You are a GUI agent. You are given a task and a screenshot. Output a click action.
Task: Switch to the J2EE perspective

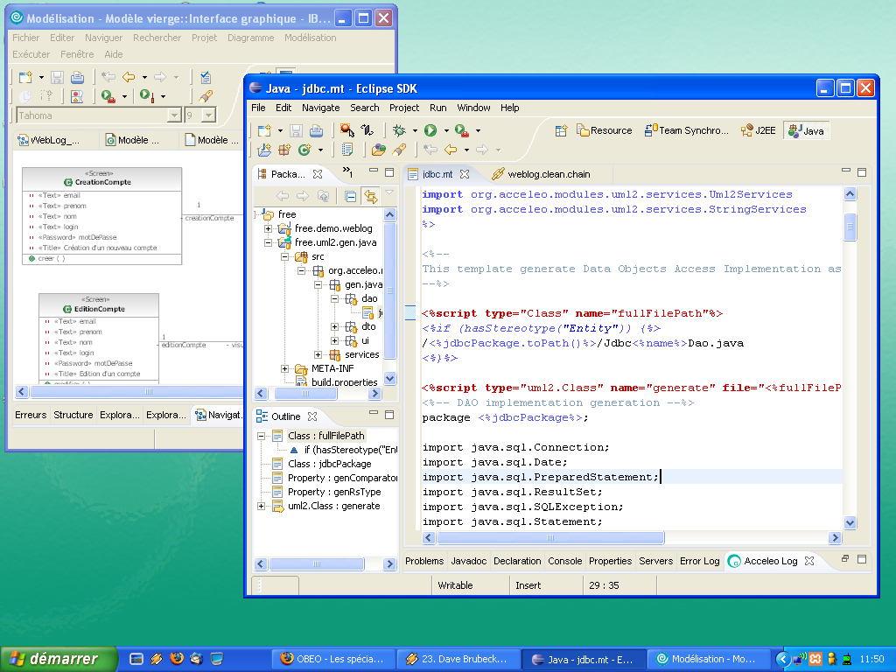click(x=758, y=130)
